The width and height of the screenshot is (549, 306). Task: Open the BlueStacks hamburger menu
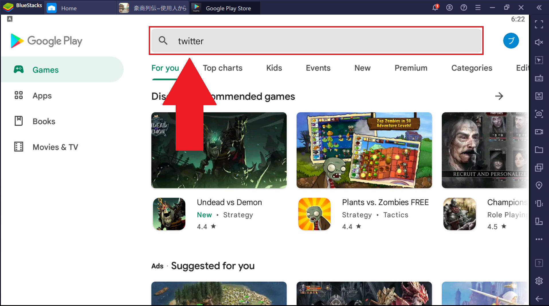pyautogui.click(x=478, y=7)
